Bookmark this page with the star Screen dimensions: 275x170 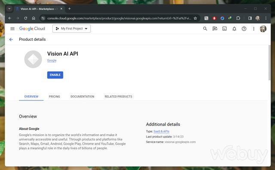(195, 18)
